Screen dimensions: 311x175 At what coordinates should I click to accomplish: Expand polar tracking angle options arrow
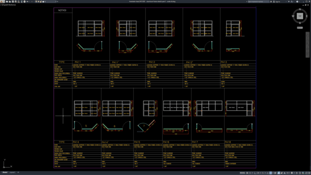click(x=260, y=173)
